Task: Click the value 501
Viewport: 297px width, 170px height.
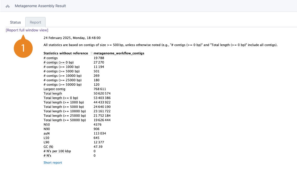Action: click(x=96, y=71)
